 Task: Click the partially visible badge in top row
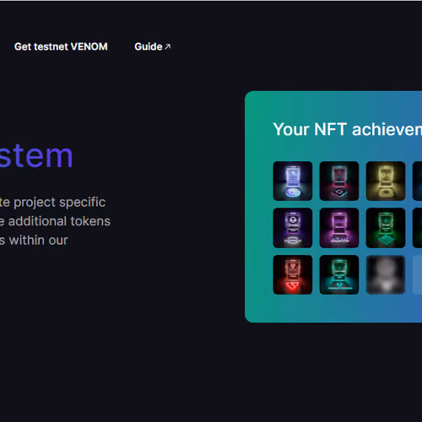point(417,181)
